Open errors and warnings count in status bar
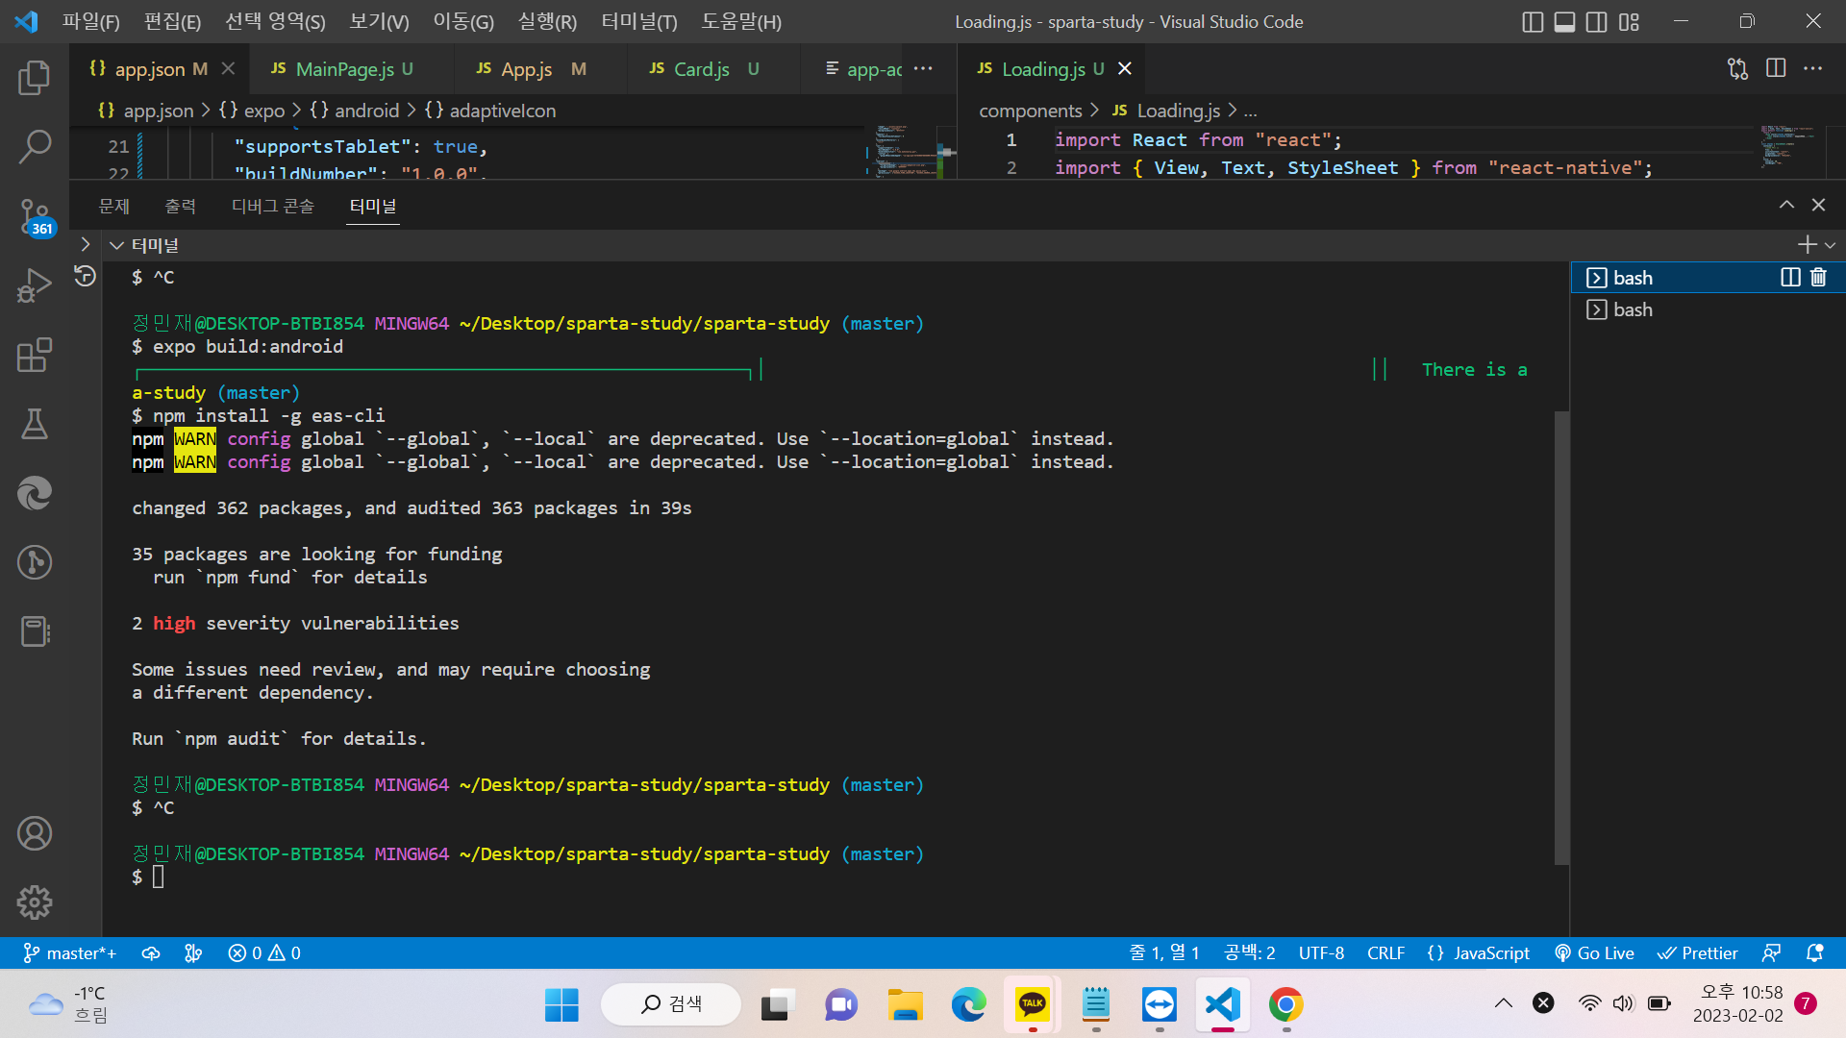This screenshot has width=1846, height=1038. pos(264,953)
